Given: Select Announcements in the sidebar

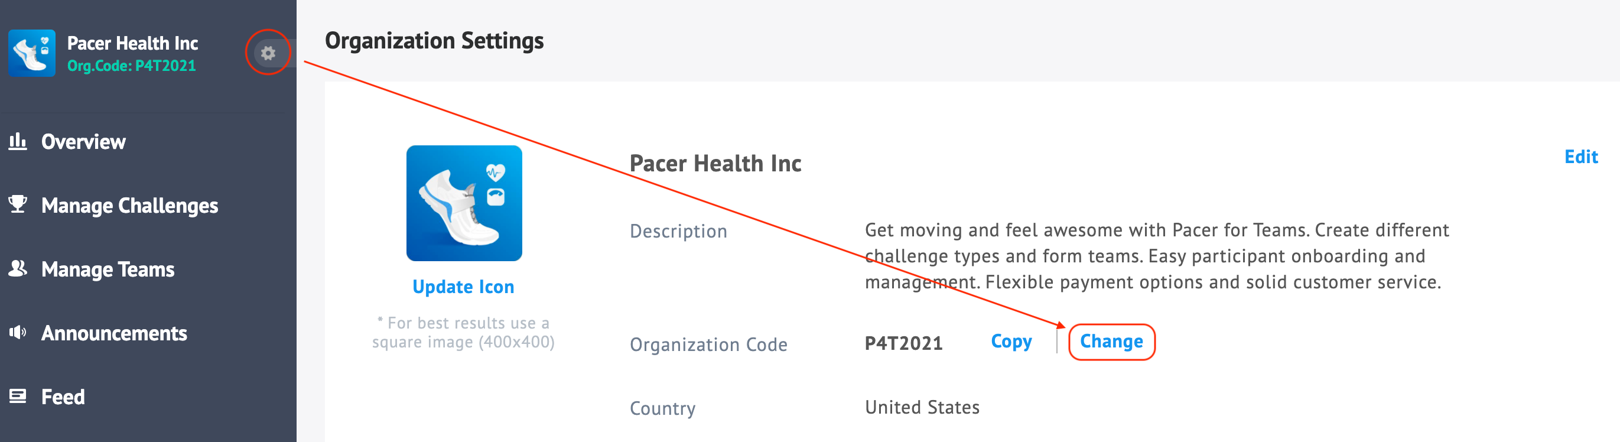Looking at the screenshot, I should [x=114, y=333].
